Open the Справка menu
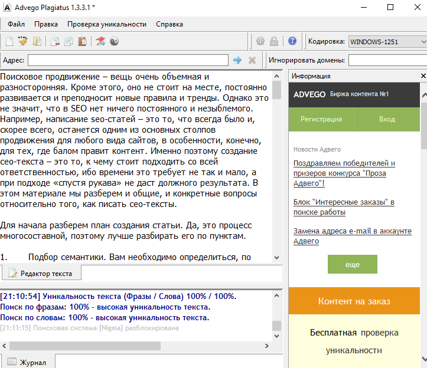This screenshot has height=368, width=427. coord(170,24)
